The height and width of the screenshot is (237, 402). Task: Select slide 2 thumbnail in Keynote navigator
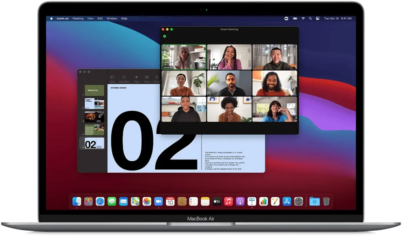tap(94, 103)
